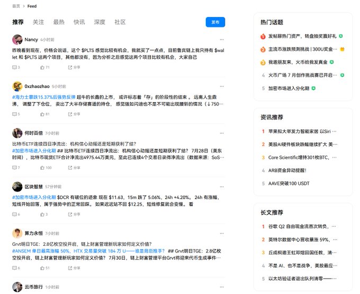Click 云币旅行's profile avatar
This screenshot has height=294, width=360.
(17, 287)
